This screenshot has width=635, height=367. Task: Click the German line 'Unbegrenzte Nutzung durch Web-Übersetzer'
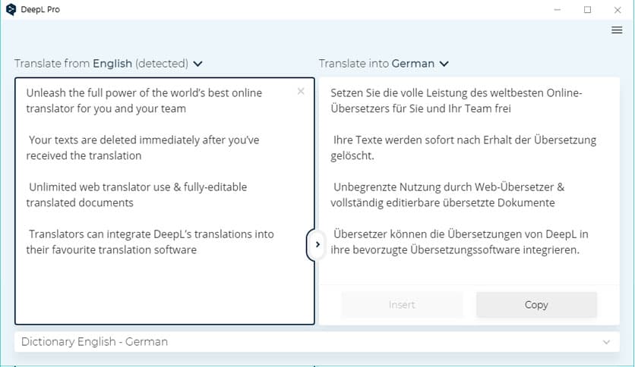pos(444,187)
